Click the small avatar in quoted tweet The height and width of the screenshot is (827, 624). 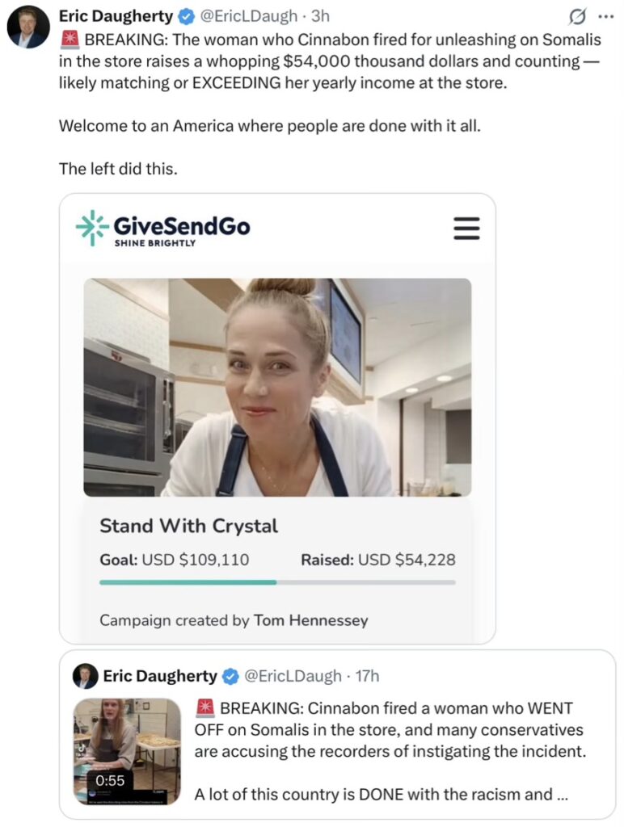85,676
